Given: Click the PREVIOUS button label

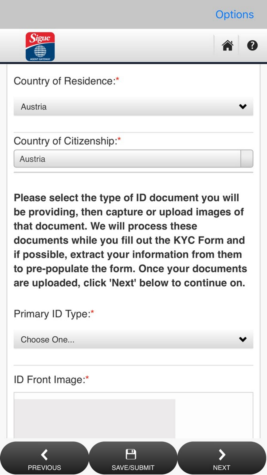Looking at the screenshot, I should 44,468.
